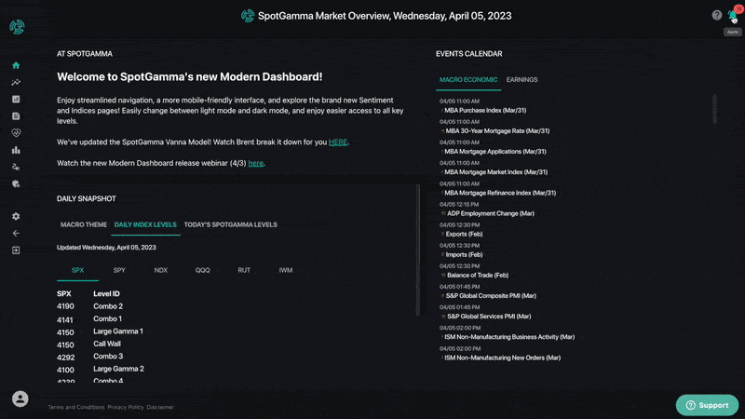Click the Level ID column header
The image size is (745, 419).
tap(106, 294)
